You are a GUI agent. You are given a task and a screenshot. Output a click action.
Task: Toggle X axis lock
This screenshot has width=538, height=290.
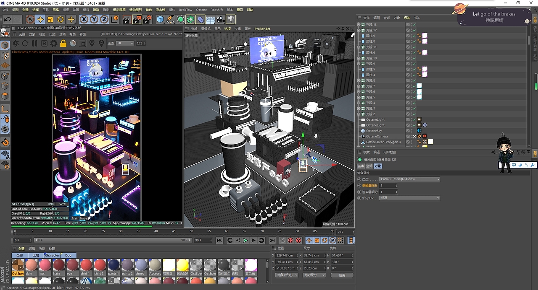click(x=84, y=19)
